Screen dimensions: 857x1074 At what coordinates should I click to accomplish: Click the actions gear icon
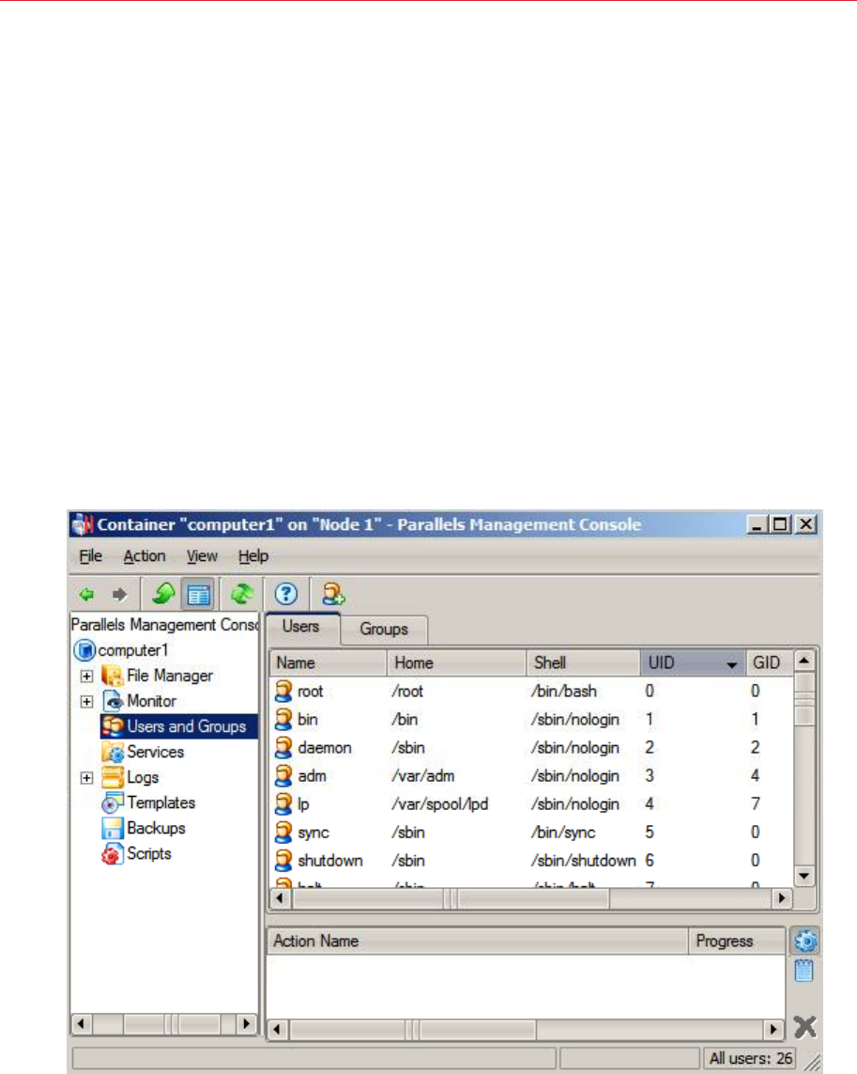[x=805, y=942]
